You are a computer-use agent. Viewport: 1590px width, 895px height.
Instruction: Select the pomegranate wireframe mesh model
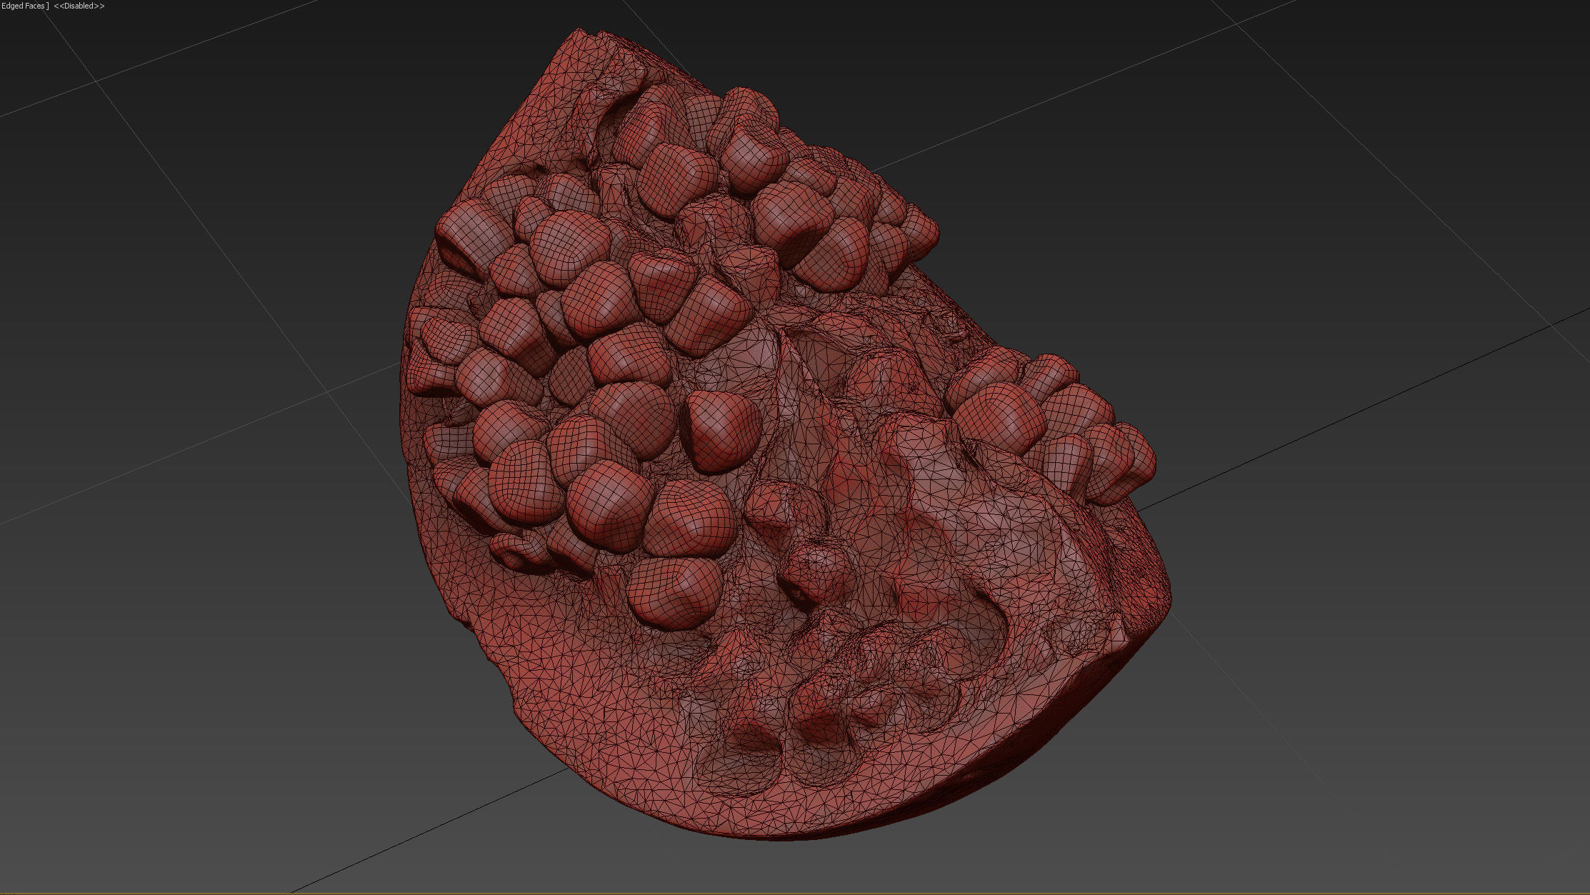(784, 435)
